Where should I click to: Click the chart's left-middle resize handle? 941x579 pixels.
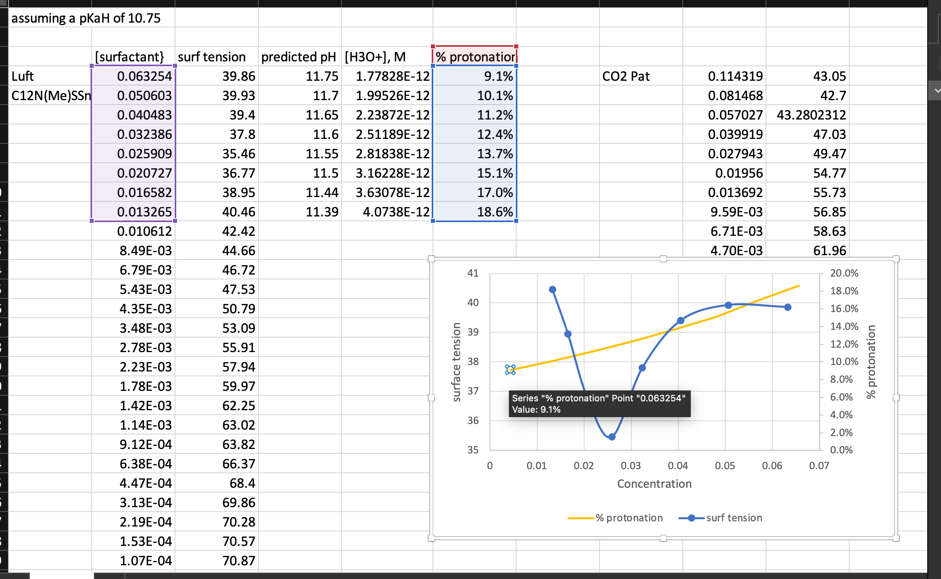pos(431,398)
